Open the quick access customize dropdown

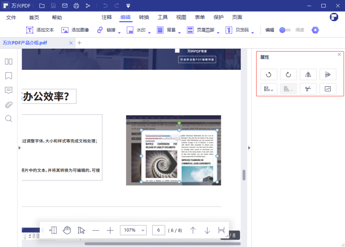pos(128,6)
